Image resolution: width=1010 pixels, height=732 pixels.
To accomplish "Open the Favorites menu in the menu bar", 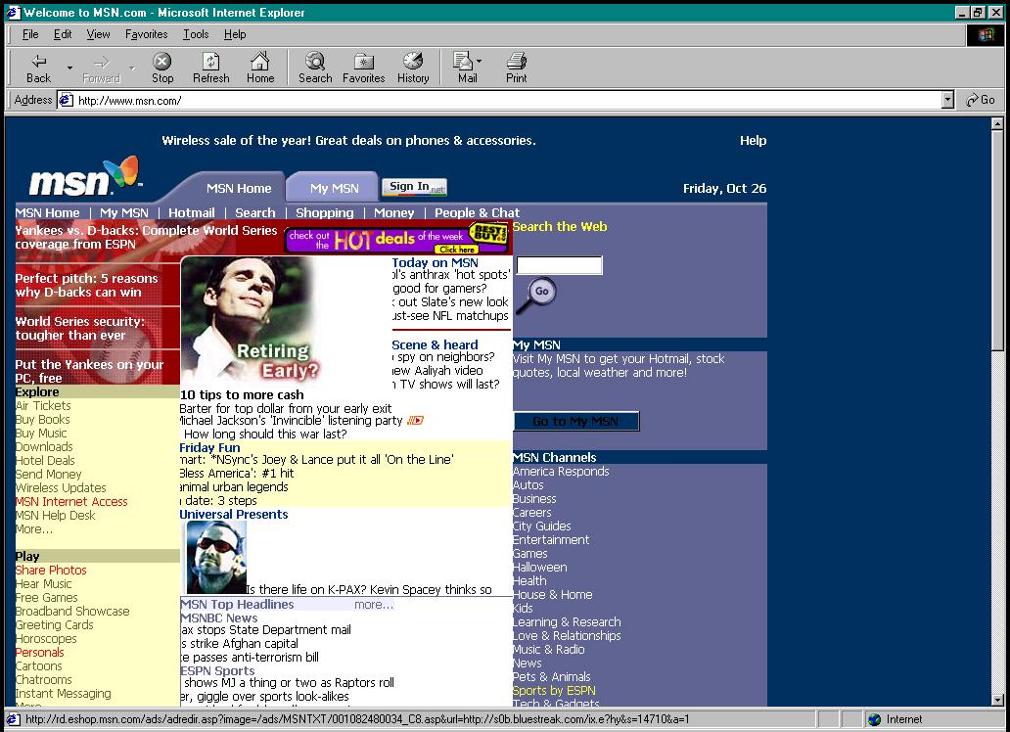I will (146, 34).
